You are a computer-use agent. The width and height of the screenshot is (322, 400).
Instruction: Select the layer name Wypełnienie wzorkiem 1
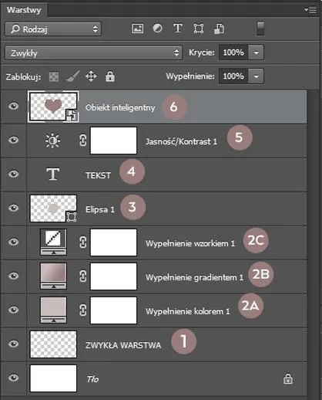190,243
